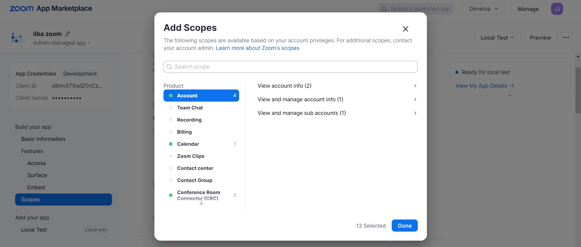Expand View and manage sub accounts (1)
The height and width of the screenshot is (247, 581).
(x=337, y=113)
